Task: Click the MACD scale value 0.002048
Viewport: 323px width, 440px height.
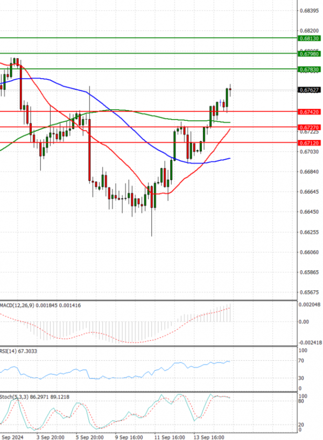Action: pos(309,304)
